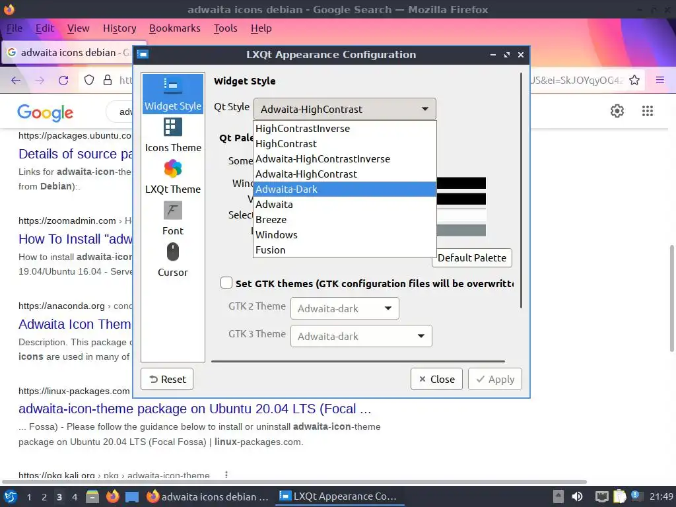676x507 pixels.
Task: Open the Tools menu
Action: click(226, 28)
